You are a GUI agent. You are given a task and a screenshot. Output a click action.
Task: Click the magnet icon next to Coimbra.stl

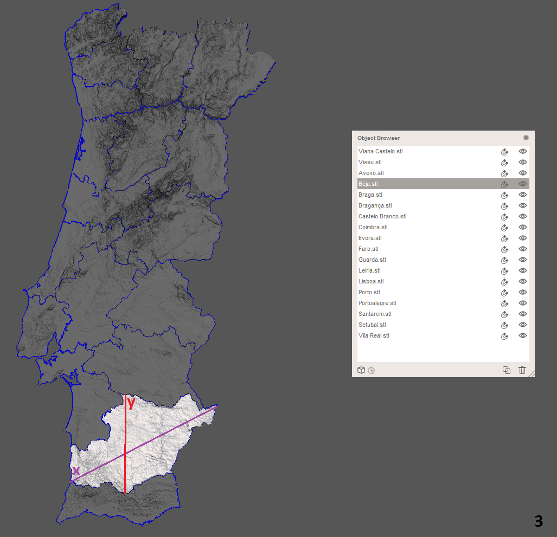(504, 228)
